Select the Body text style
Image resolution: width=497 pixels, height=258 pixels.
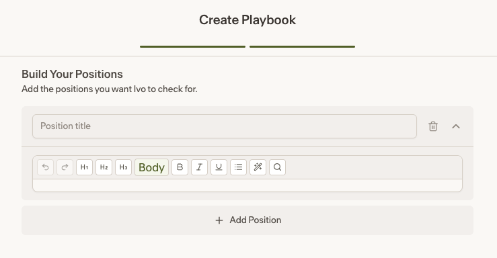pyautogui.click(x=151, y=167)
